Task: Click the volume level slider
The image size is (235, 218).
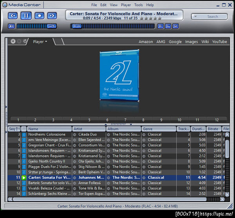Action: 37,26
